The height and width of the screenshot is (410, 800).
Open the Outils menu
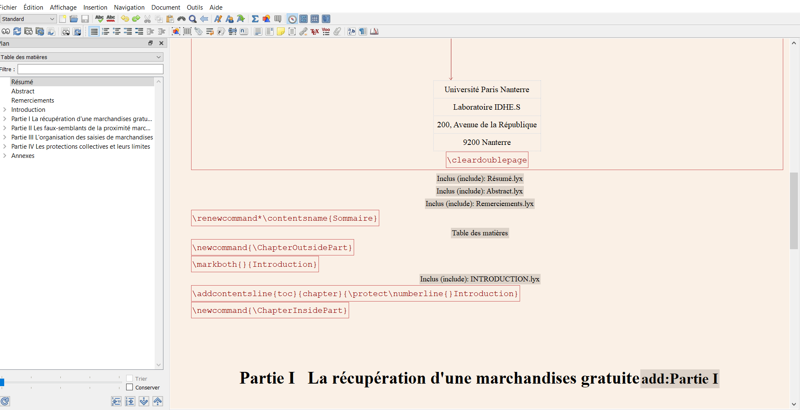195,7
